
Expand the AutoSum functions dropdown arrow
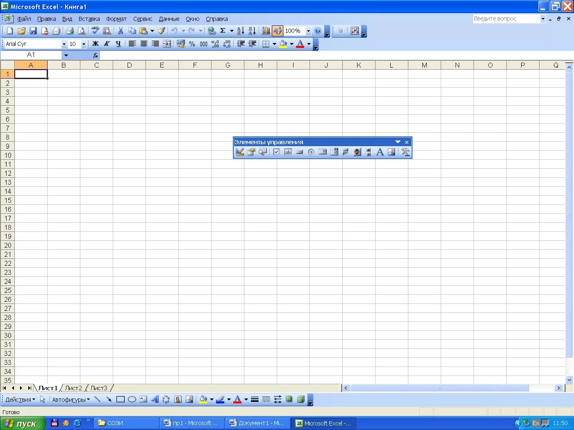[232, 31]
